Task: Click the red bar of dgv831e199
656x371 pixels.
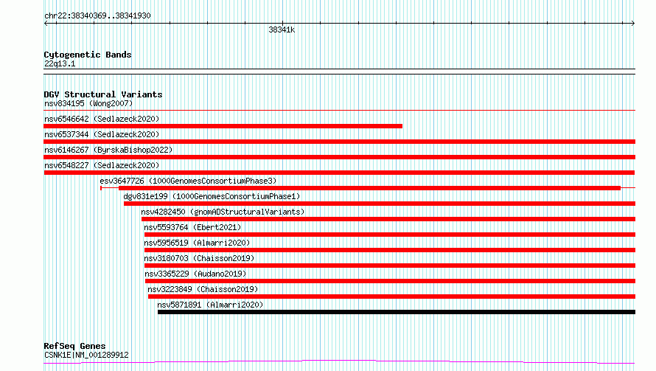Action: [380, 204]
